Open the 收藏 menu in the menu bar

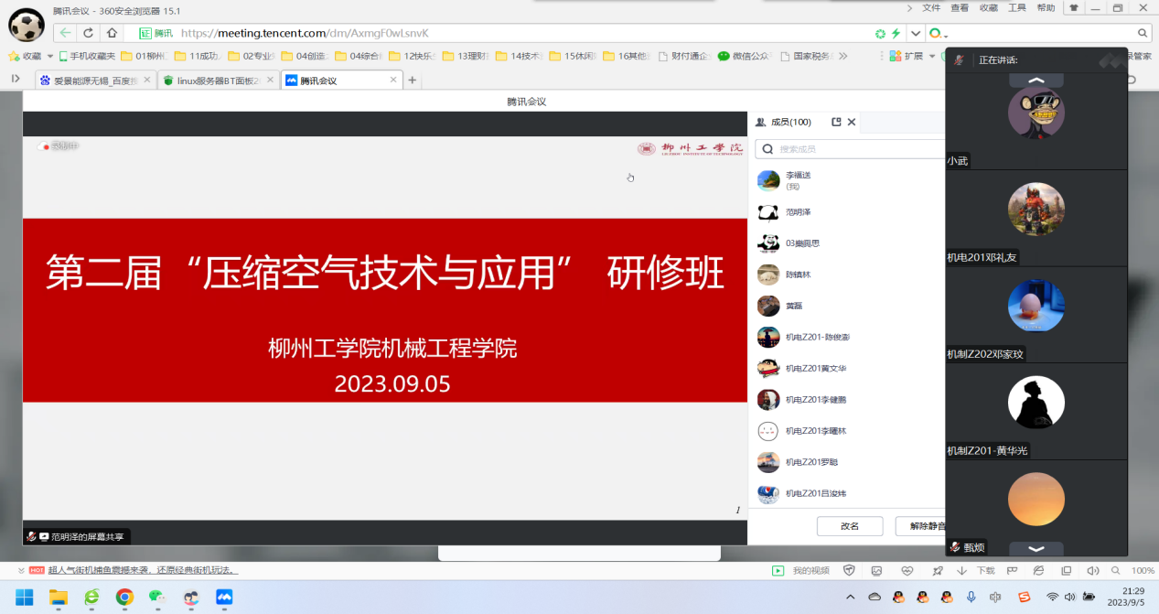[x=989, y=8]
